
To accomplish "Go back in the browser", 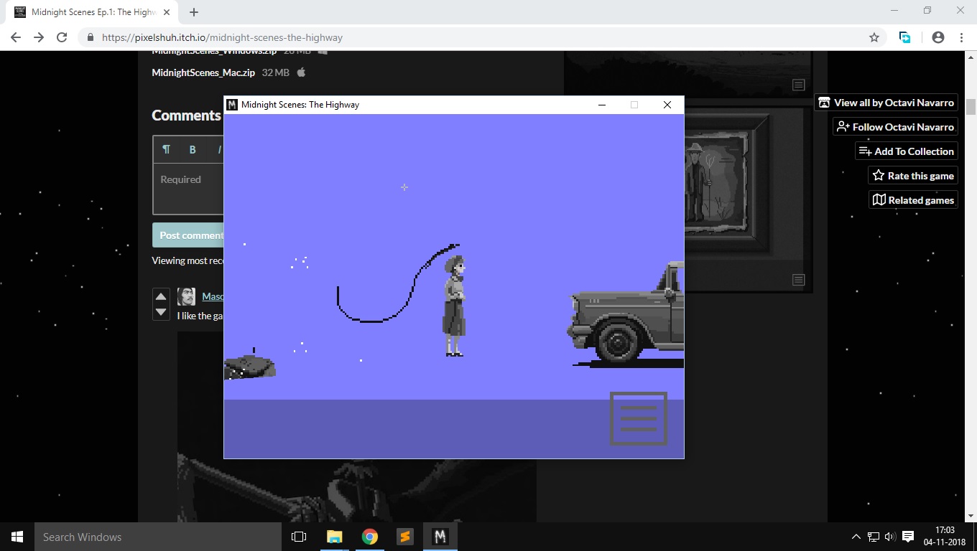I will pyautogui.click(x=16, y=37).
